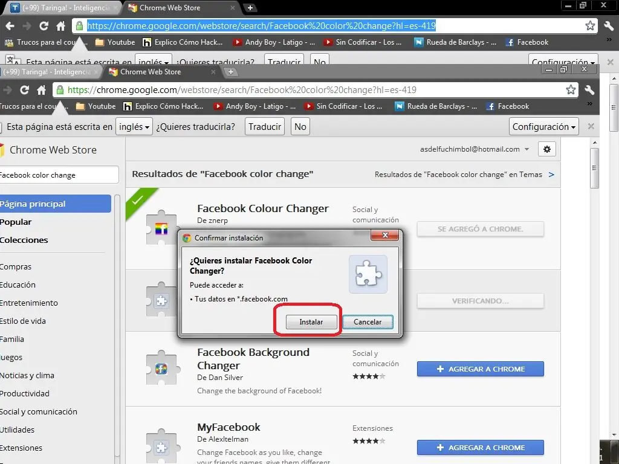Open the Facebook bookmark in the outer window

point(527,42)
